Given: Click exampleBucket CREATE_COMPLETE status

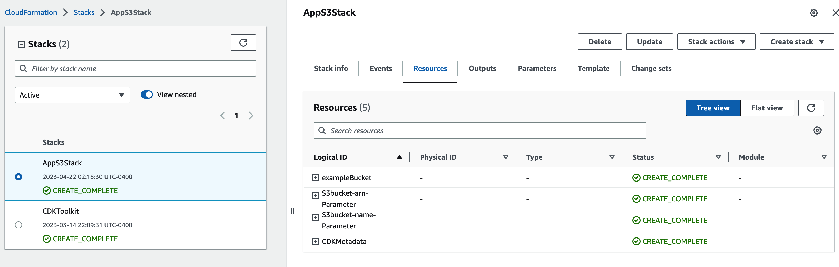Looking at the screenshot, I should coord(670,178).
